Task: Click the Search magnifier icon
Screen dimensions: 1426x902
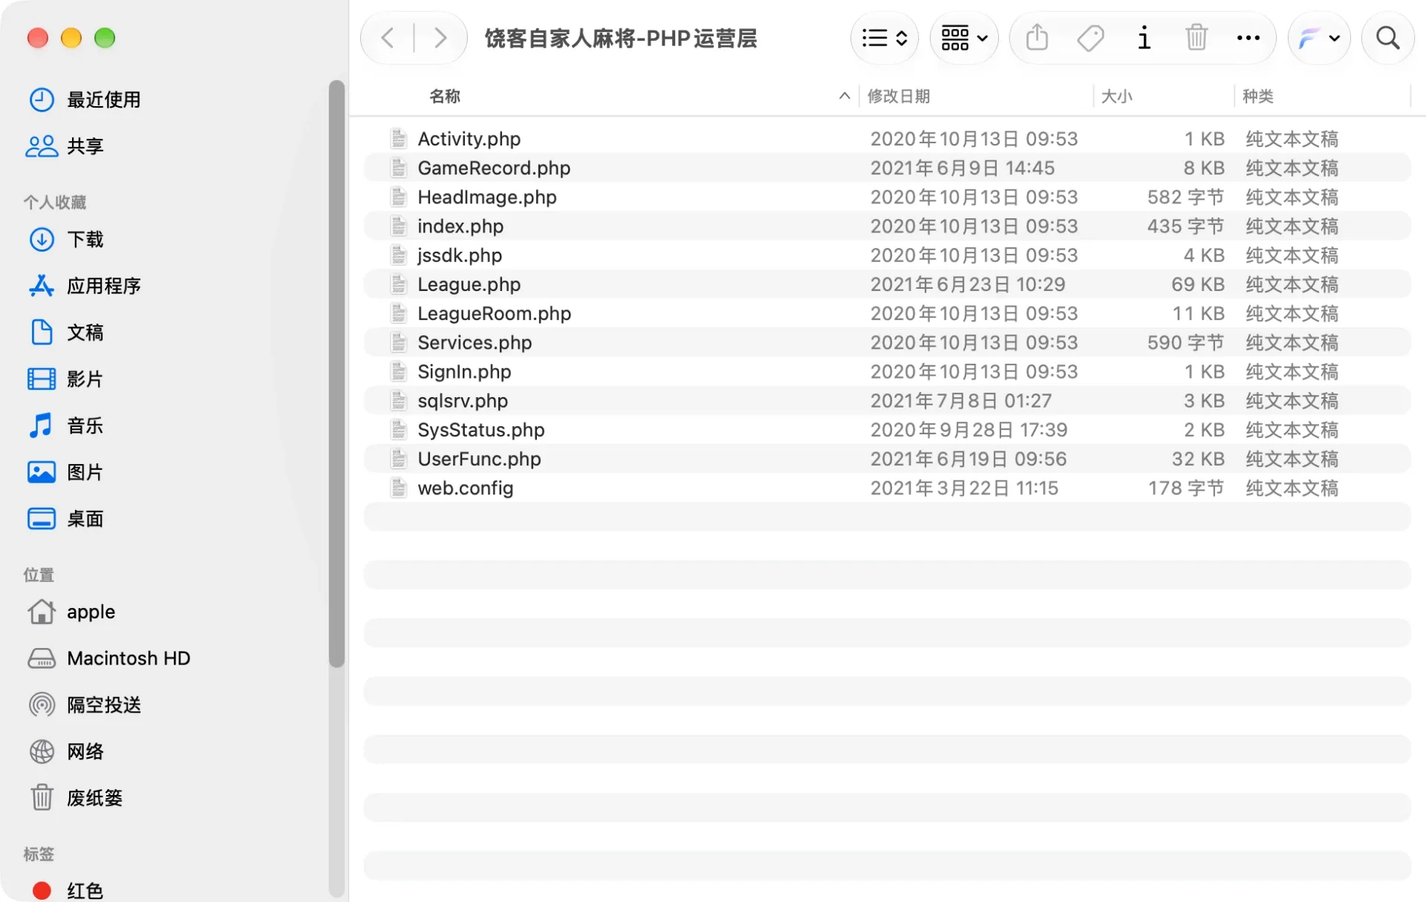Action: click(x=1387, y=38)
